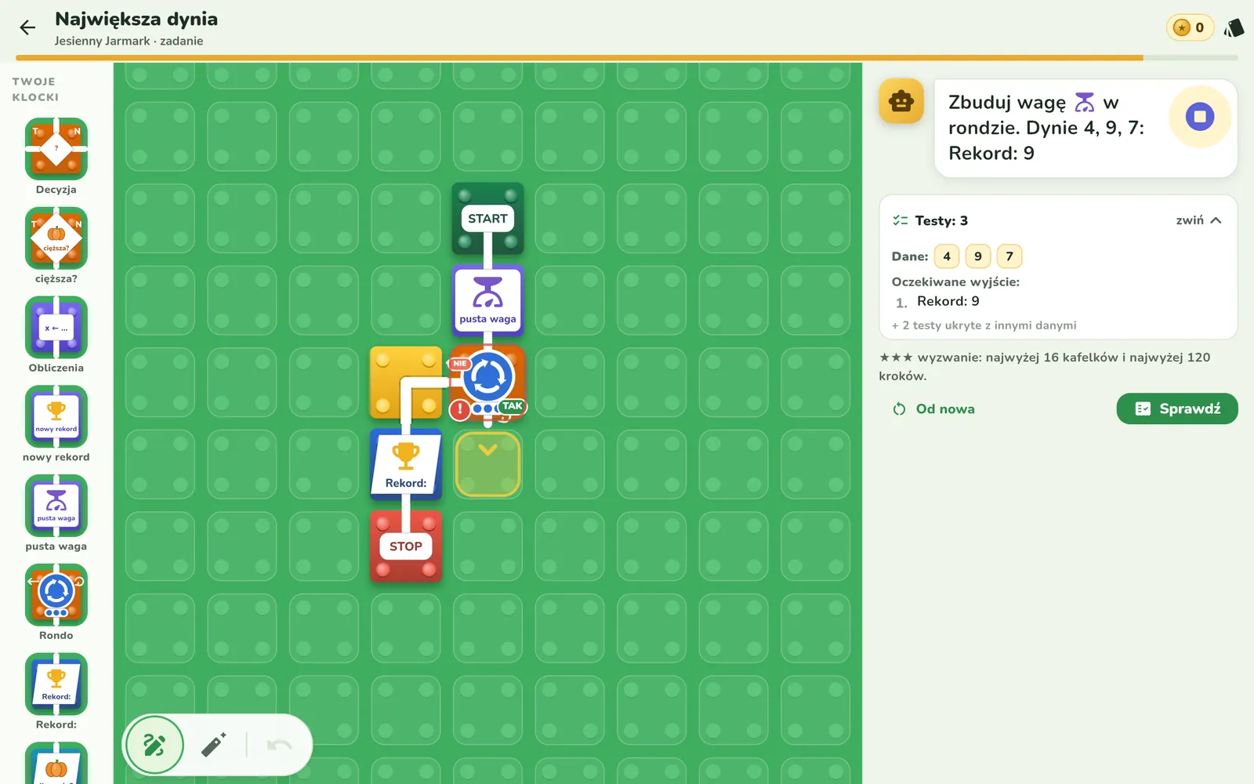This screenshot has width=1254, height=784.
Task: Collapse the tests panel with zwiń
Action: [1198, 220]
